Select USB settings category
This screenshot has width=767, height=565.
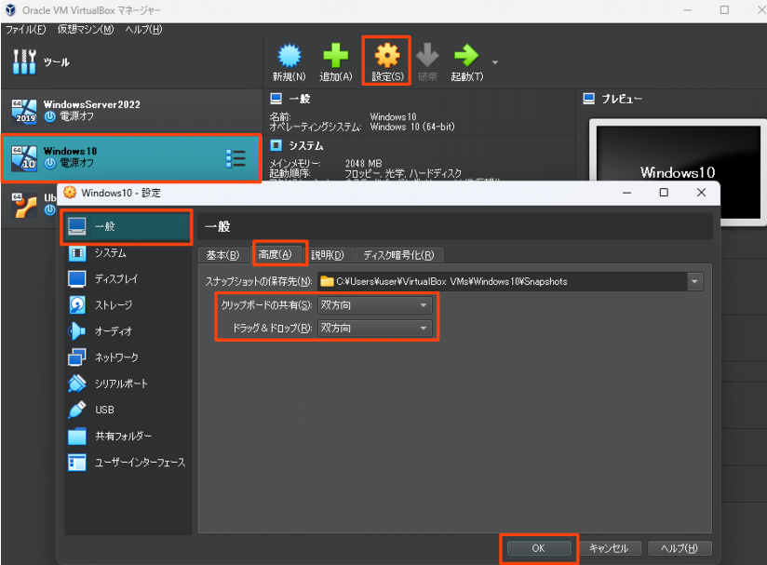127,410
